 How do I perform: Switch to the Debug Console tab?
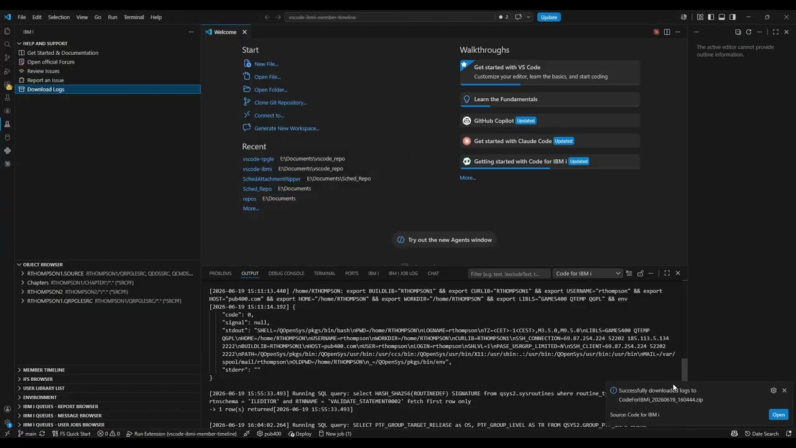[286, 273]
